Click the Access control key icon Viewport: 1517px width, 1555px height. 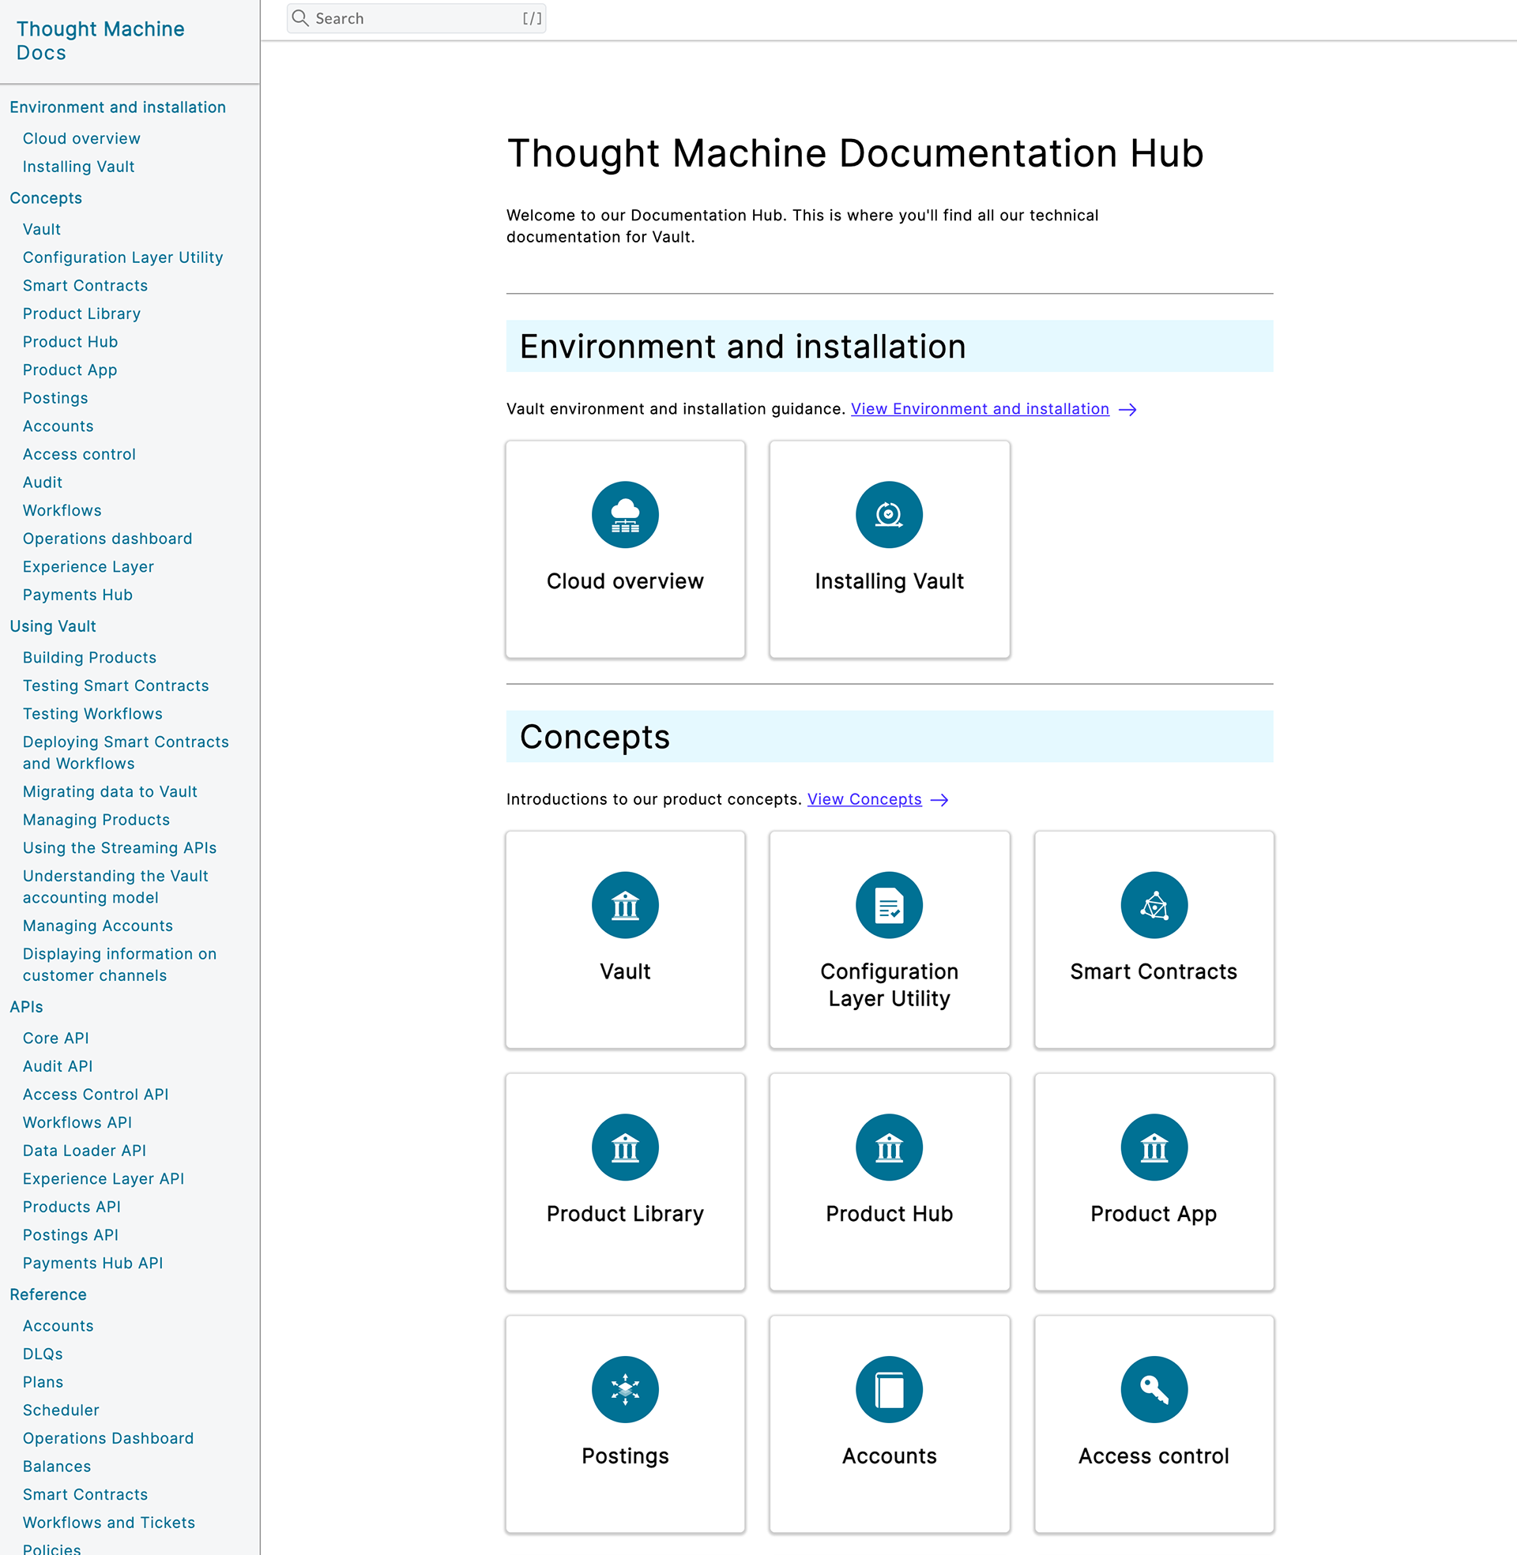point(1154,1389)
